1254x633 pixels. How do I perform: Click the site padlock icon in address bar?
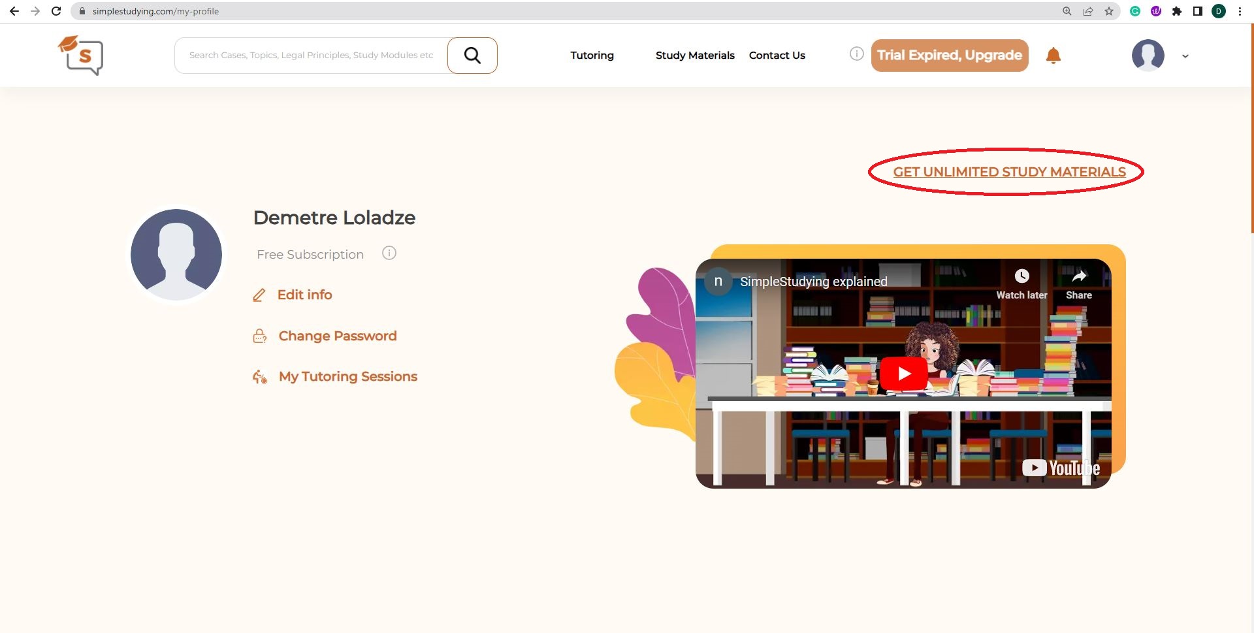click(x=82, y=11)
